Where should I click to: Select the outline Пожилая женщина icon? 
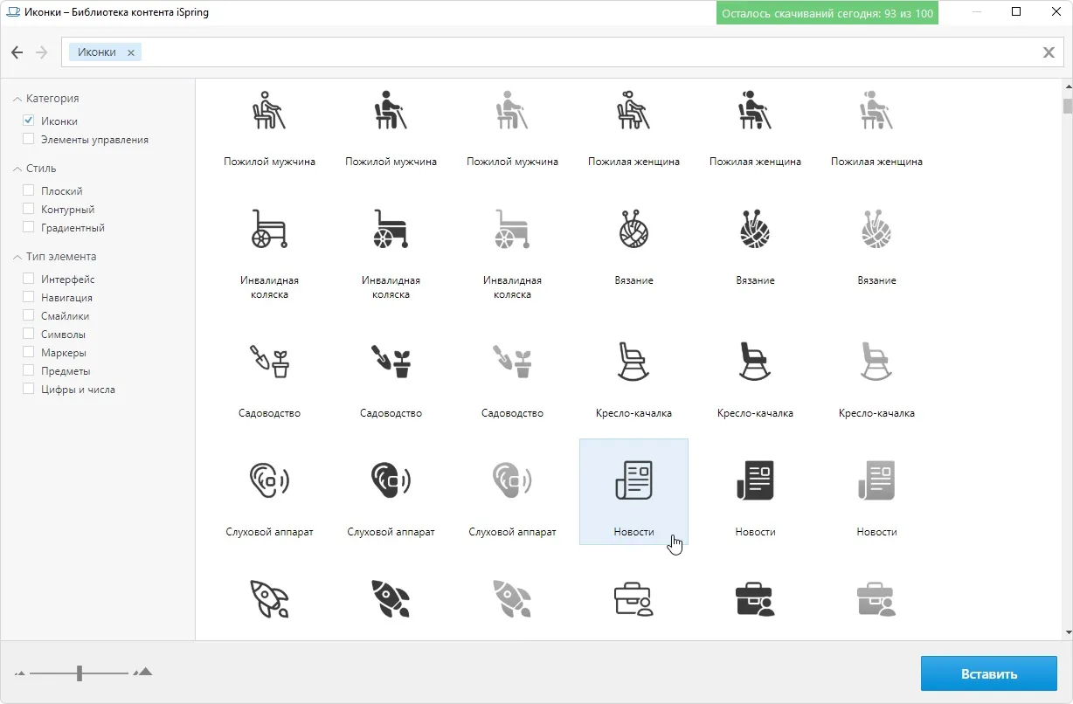pyautogui.click(x=633, y=109)
